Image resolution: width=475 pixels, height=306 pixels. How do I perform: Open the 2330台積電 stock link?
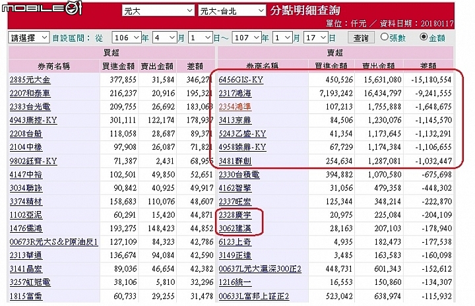pyautogui.click(x=239, y=175)
